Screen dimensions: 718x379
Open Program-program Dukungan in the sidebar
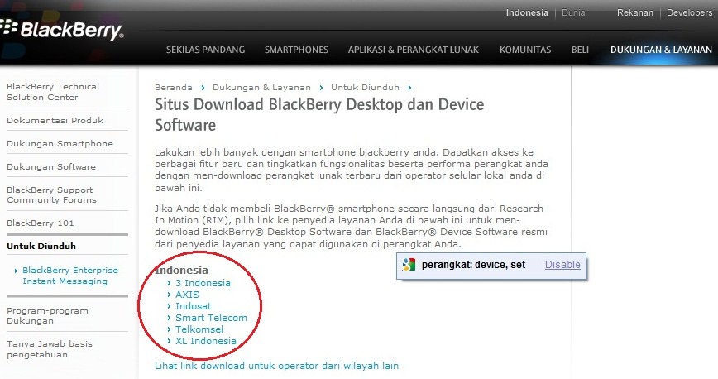pyautogui.click(x=47, y=316)
